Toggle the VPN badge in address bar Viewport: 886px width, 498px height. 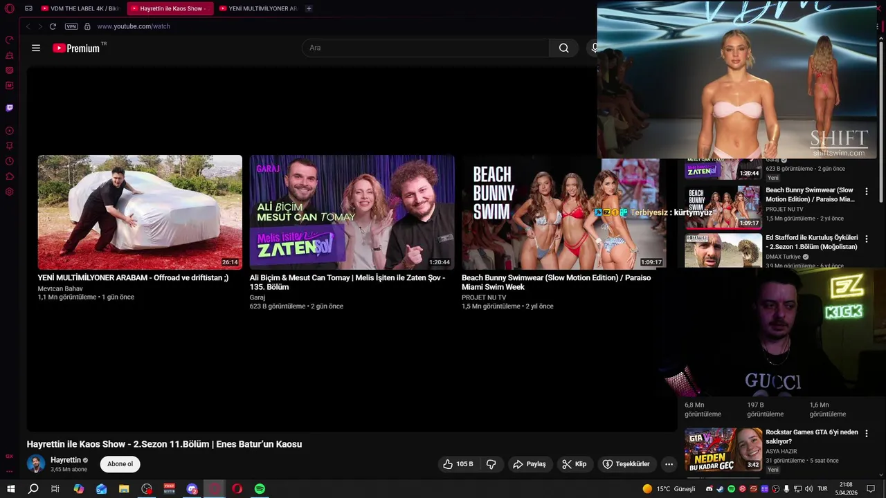[71, 26]
